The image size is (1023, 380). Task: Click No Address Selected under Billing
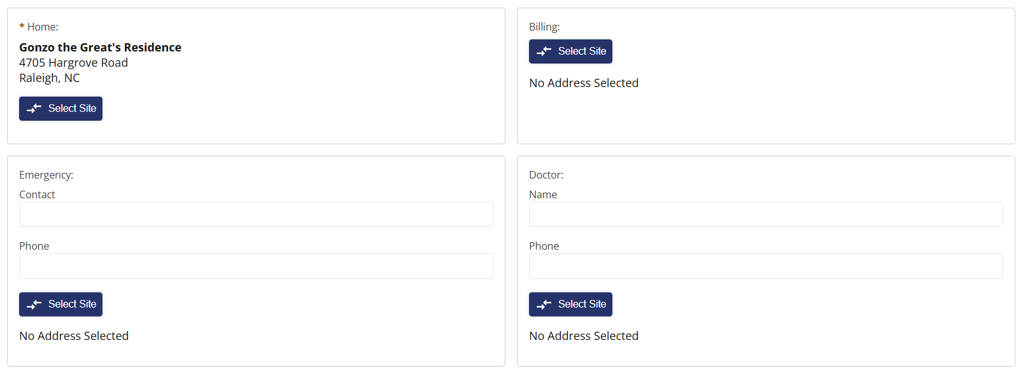pyautogui.click(x=584, y=83)
